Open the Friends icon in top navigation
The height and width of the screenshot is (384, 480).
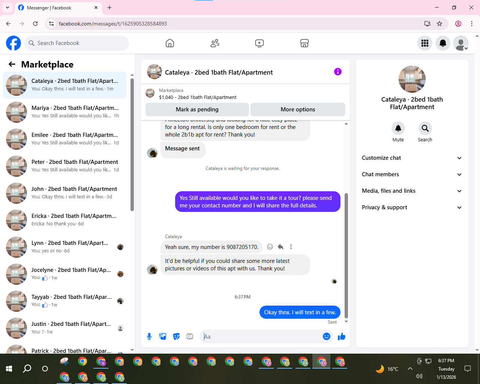click(215, 43)
